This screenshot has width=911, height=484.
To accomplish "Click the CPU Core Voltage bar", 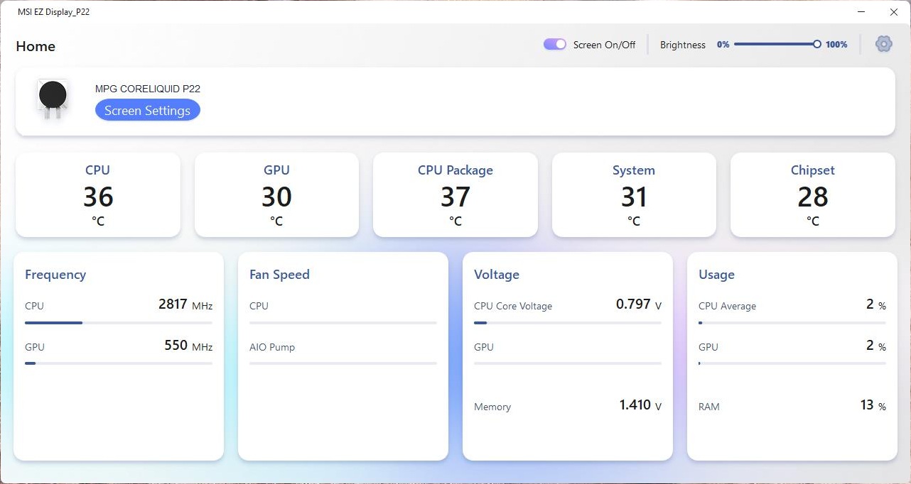I will coord(568,323).
